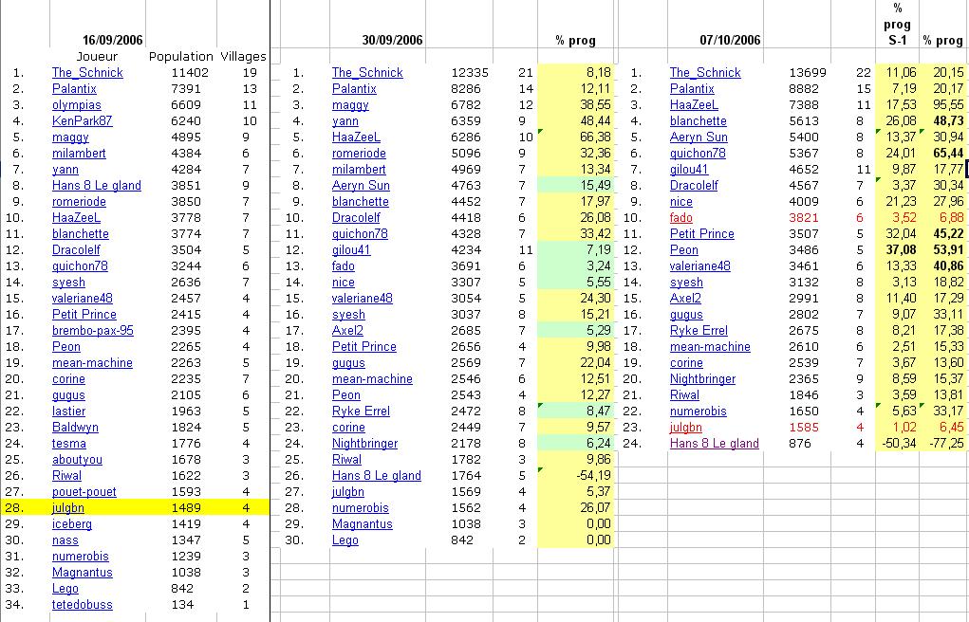This screenshot has height=622, width=969.
Task: Click the Joueur column header
Action: (x=97, y=56)
